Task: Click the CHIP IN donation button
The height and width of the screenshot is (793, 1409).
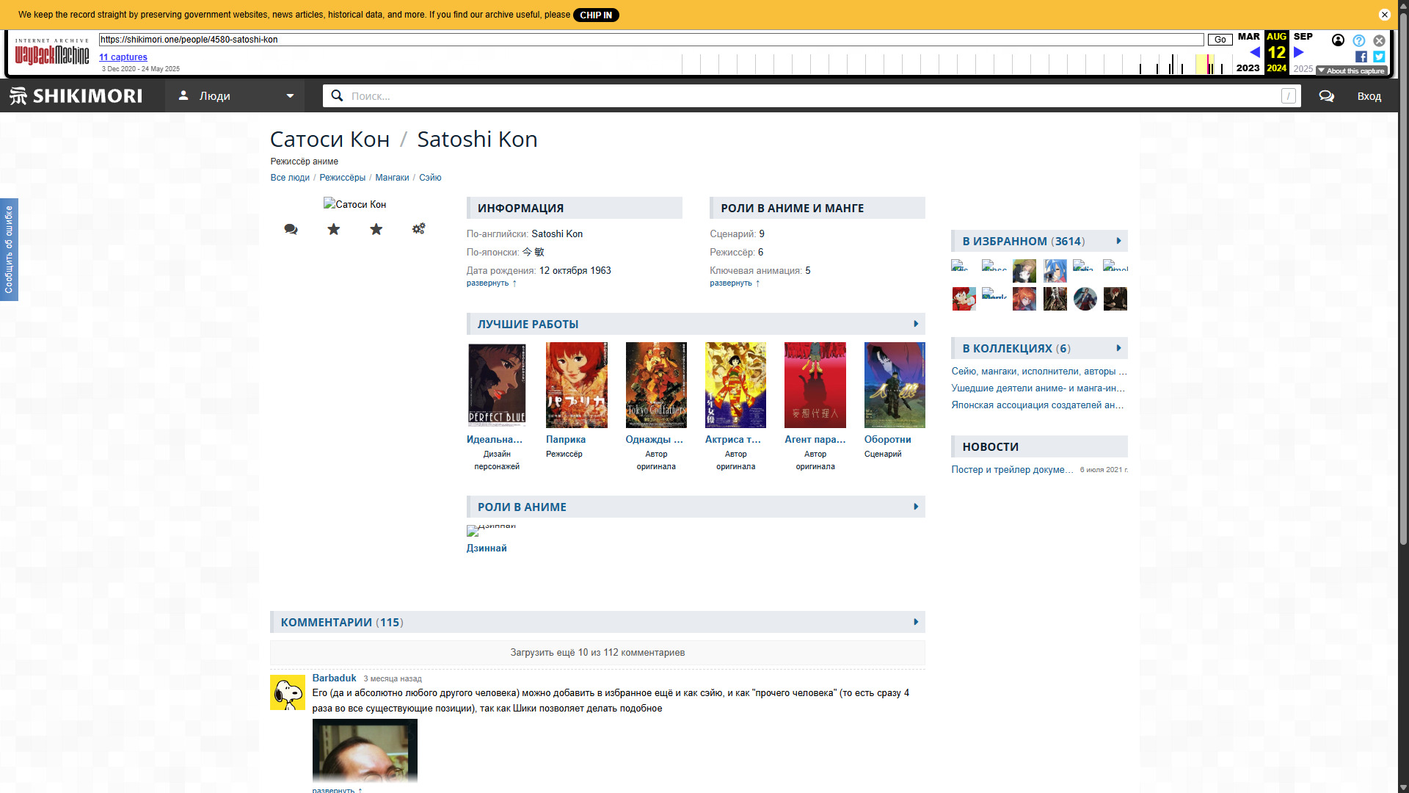Action: click(595, 15)
